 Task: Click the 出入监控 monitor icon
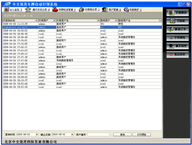(x=6, y=10)
